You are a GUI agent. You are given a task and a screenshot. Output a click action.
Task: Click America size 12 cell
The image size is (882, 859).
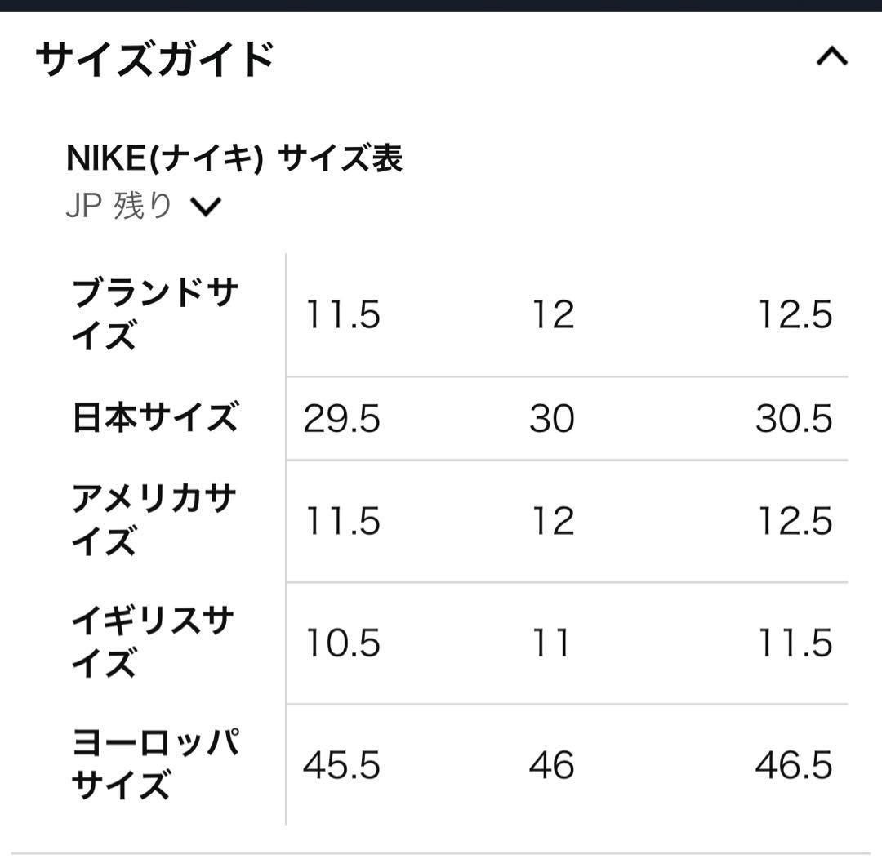point(555,519)
